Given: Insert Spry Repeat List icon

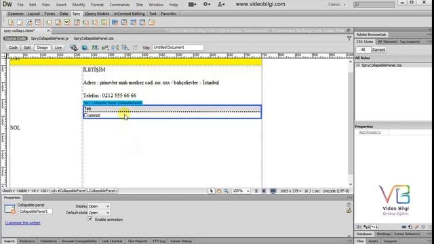Looking at the screenshot, I should (38, 22).
